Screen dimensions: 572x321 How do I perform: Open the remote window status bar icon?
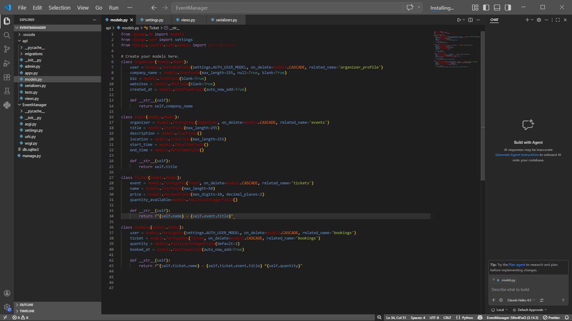click(x=5, y=317)
